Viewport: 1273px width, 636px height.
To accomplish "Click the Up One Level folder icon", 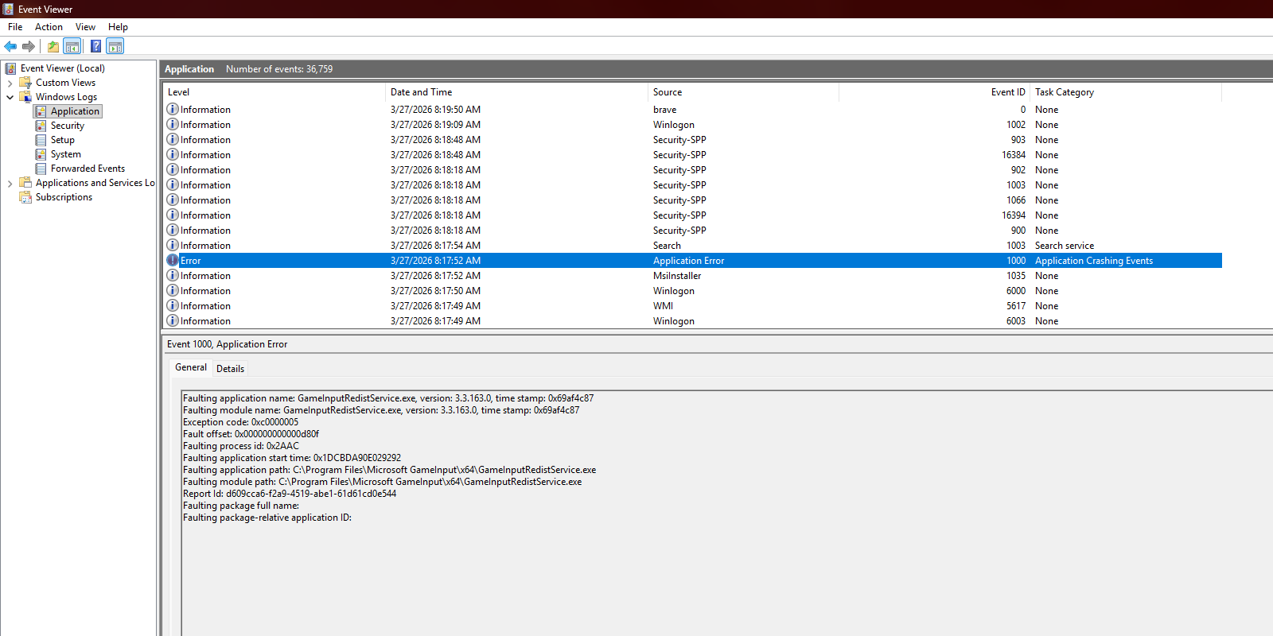I will tap(53, 46).
